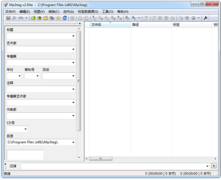The width and height of the screenshot is (221, 180).
Task: Expand the 年份 field dropdown
Action: (x=20, y=76)
